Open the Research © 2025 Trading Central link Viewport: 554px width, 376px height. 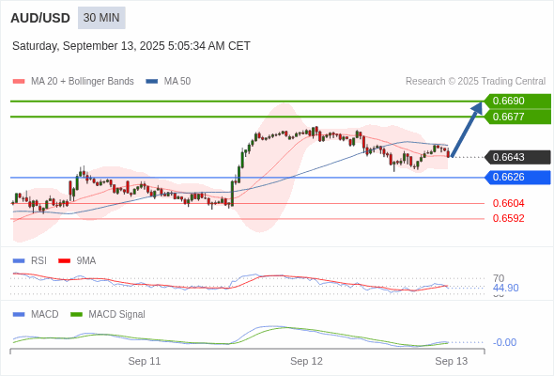[475, 82]
